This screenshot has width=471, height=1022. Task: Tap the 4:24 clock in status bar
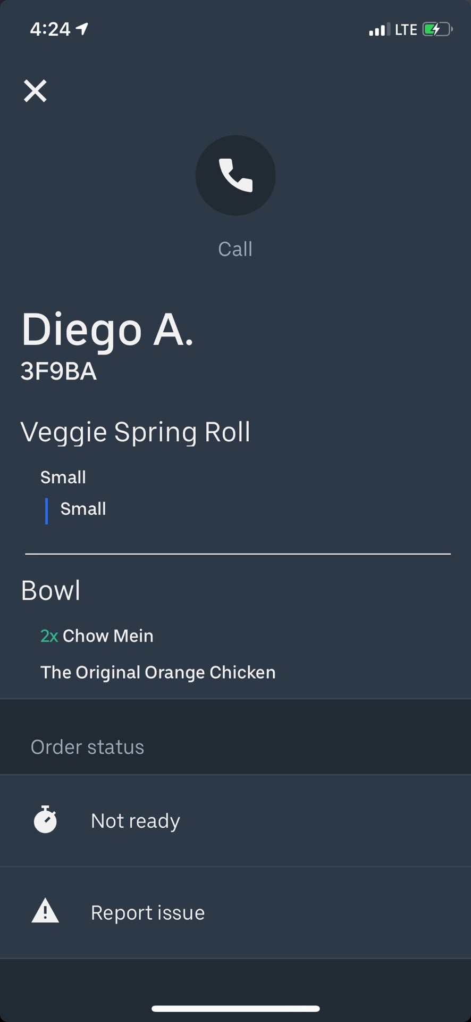point(50,29)
